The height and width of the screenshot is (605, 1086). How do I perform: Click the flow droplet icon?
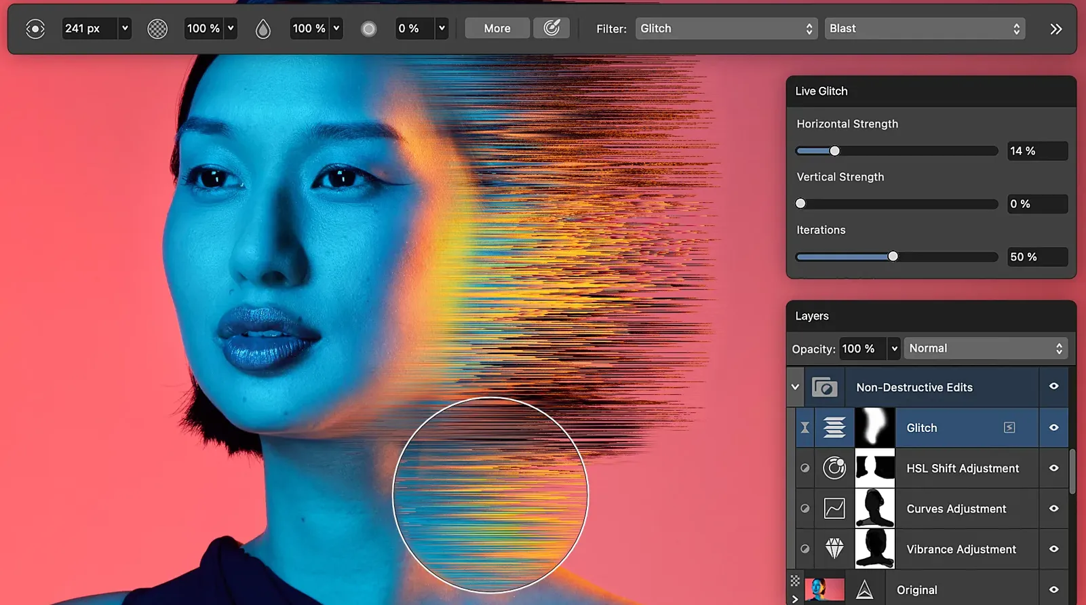[263, 28]
